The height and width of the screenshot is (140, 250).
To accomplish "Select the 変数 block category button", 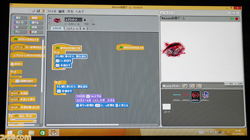I will click(36, 32).
